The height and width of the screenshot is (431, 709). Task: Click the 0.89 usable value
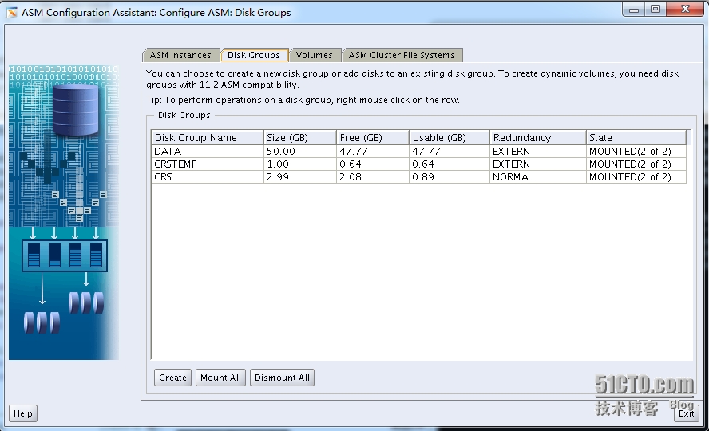click(x=450, y=176)
